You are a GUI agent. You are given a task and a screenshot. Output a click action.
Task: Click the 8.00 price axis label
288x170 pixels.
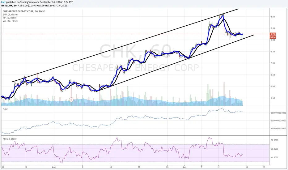pos(273,17)
